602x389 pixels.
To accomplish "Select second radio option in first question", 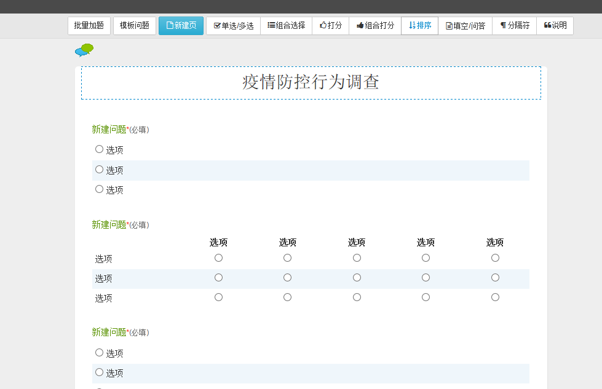I will (100, 170).
